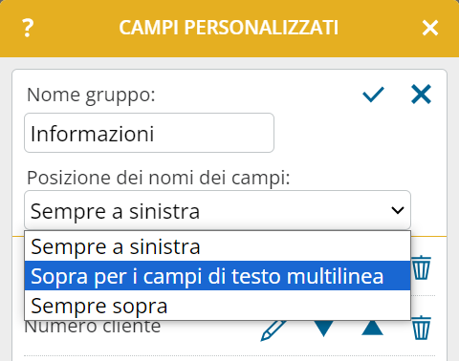459x361 pixels.
Task: Edit Numero cliente with the pencil icon
Action: tap(273, 330)
